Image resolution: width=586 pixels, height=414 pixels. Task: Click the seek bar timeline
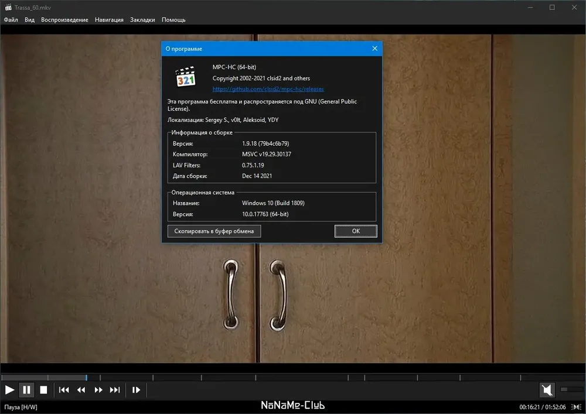click(292, 378)
